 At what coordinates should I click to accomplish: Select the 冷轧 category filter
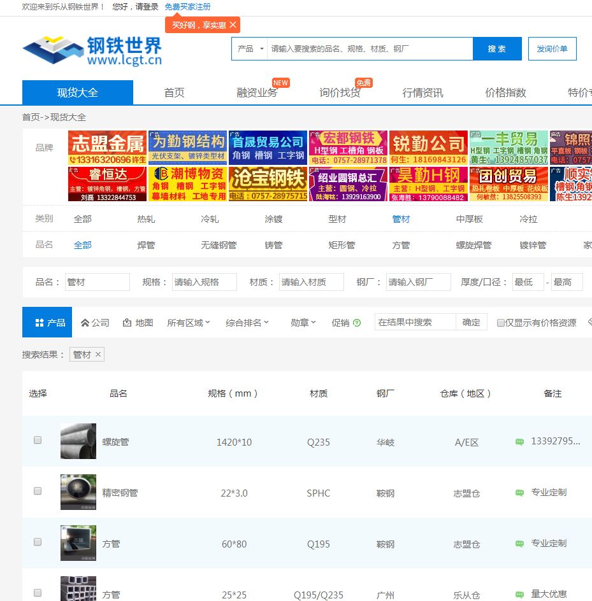[x=210, y=219]
